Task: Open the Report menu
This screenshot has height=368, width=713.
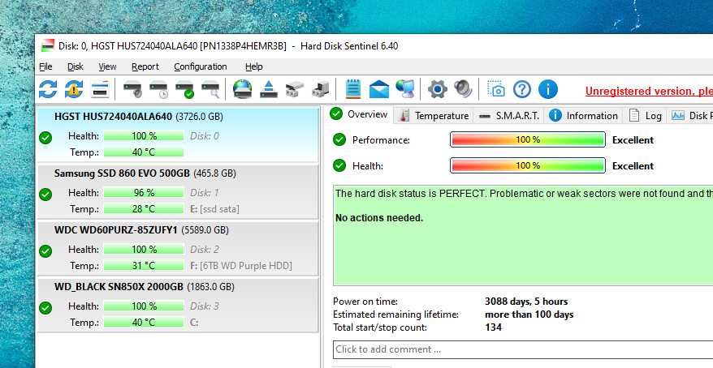Action: tap(145, 66)
